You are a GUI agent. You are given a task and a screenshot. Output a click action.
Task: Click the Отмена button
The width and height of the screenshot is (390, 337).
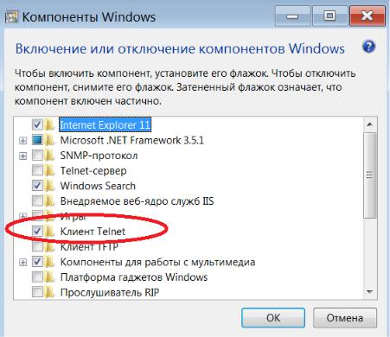pyautogui.click(x=345, y=318)
